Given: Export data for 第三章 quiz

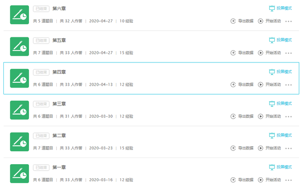Looking at the screenshot, I should [242, 116].
